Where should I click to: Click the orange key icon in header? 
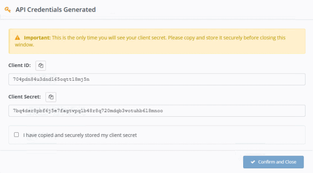[7, 9]
